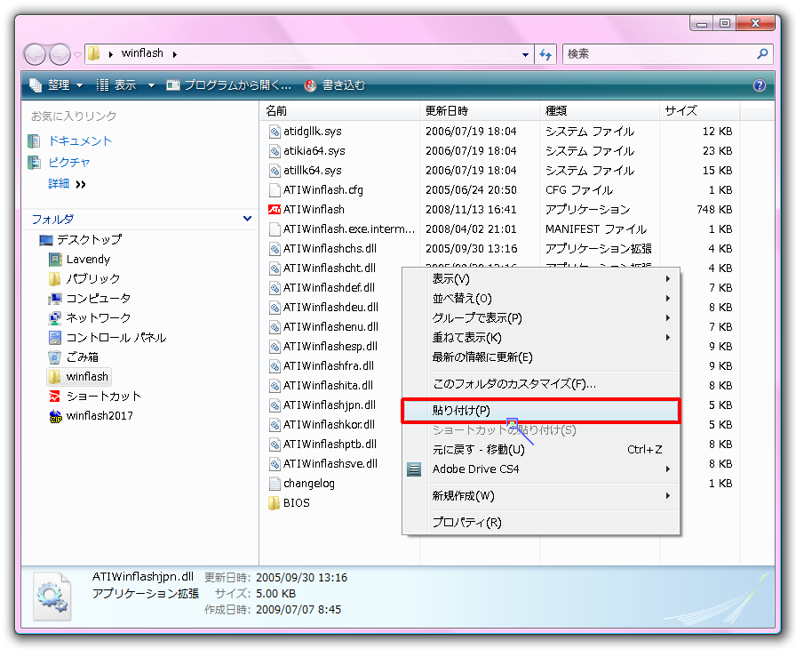The image size is (796, 649).
Task: Select the ATIWinflashita.dll file icon
Action: tap(275, 386)
